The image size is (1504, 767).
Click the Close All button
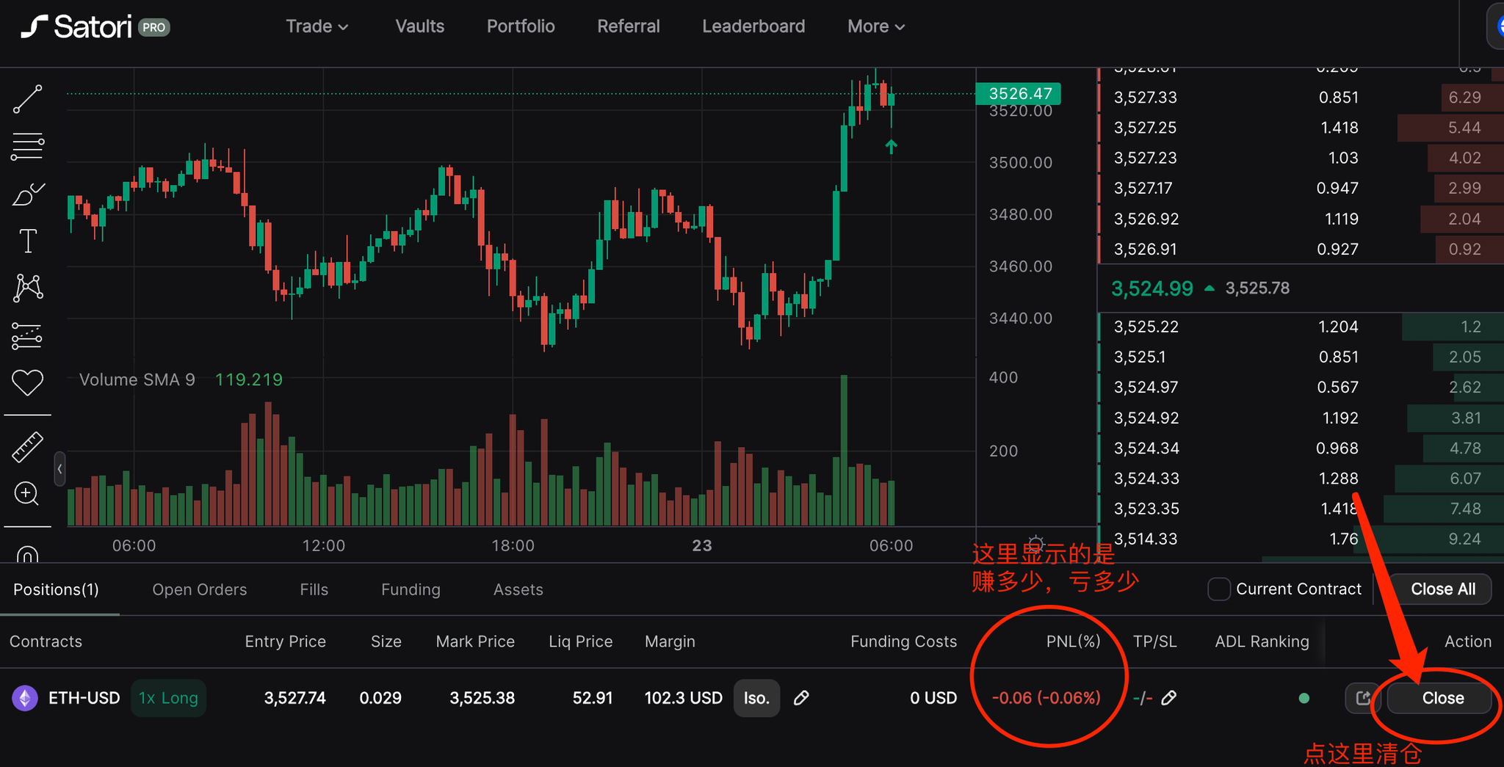click(x=1442, y=589)
